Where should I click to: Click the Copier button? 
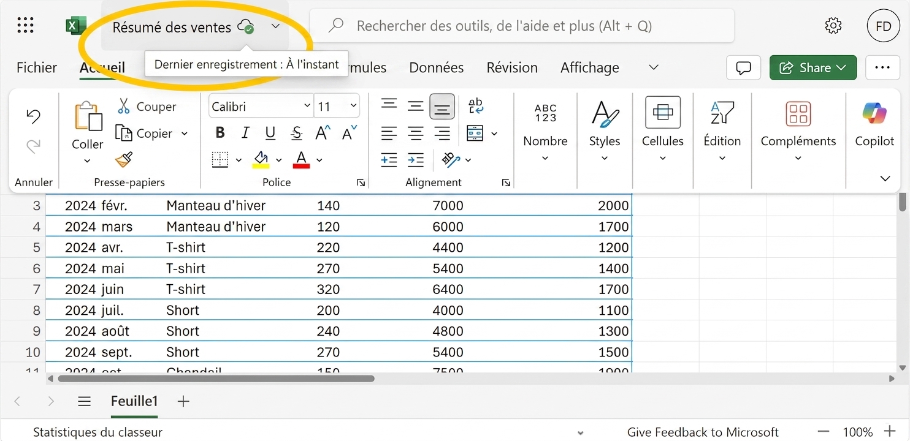(145, 133)
